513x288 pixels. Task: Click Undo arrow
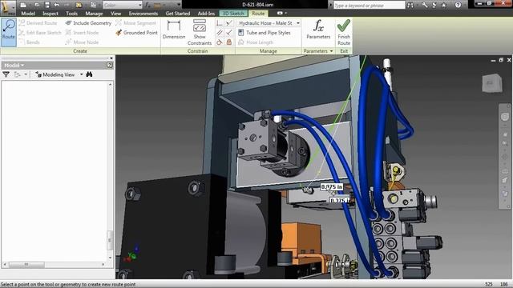[x=57, y=5]
